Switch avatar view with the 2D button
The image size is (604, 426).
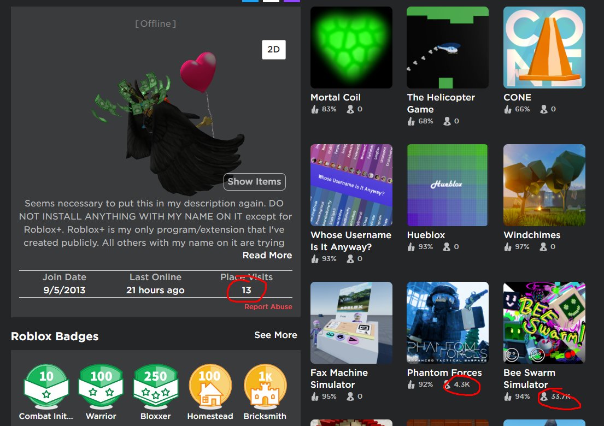coord(273,50)
